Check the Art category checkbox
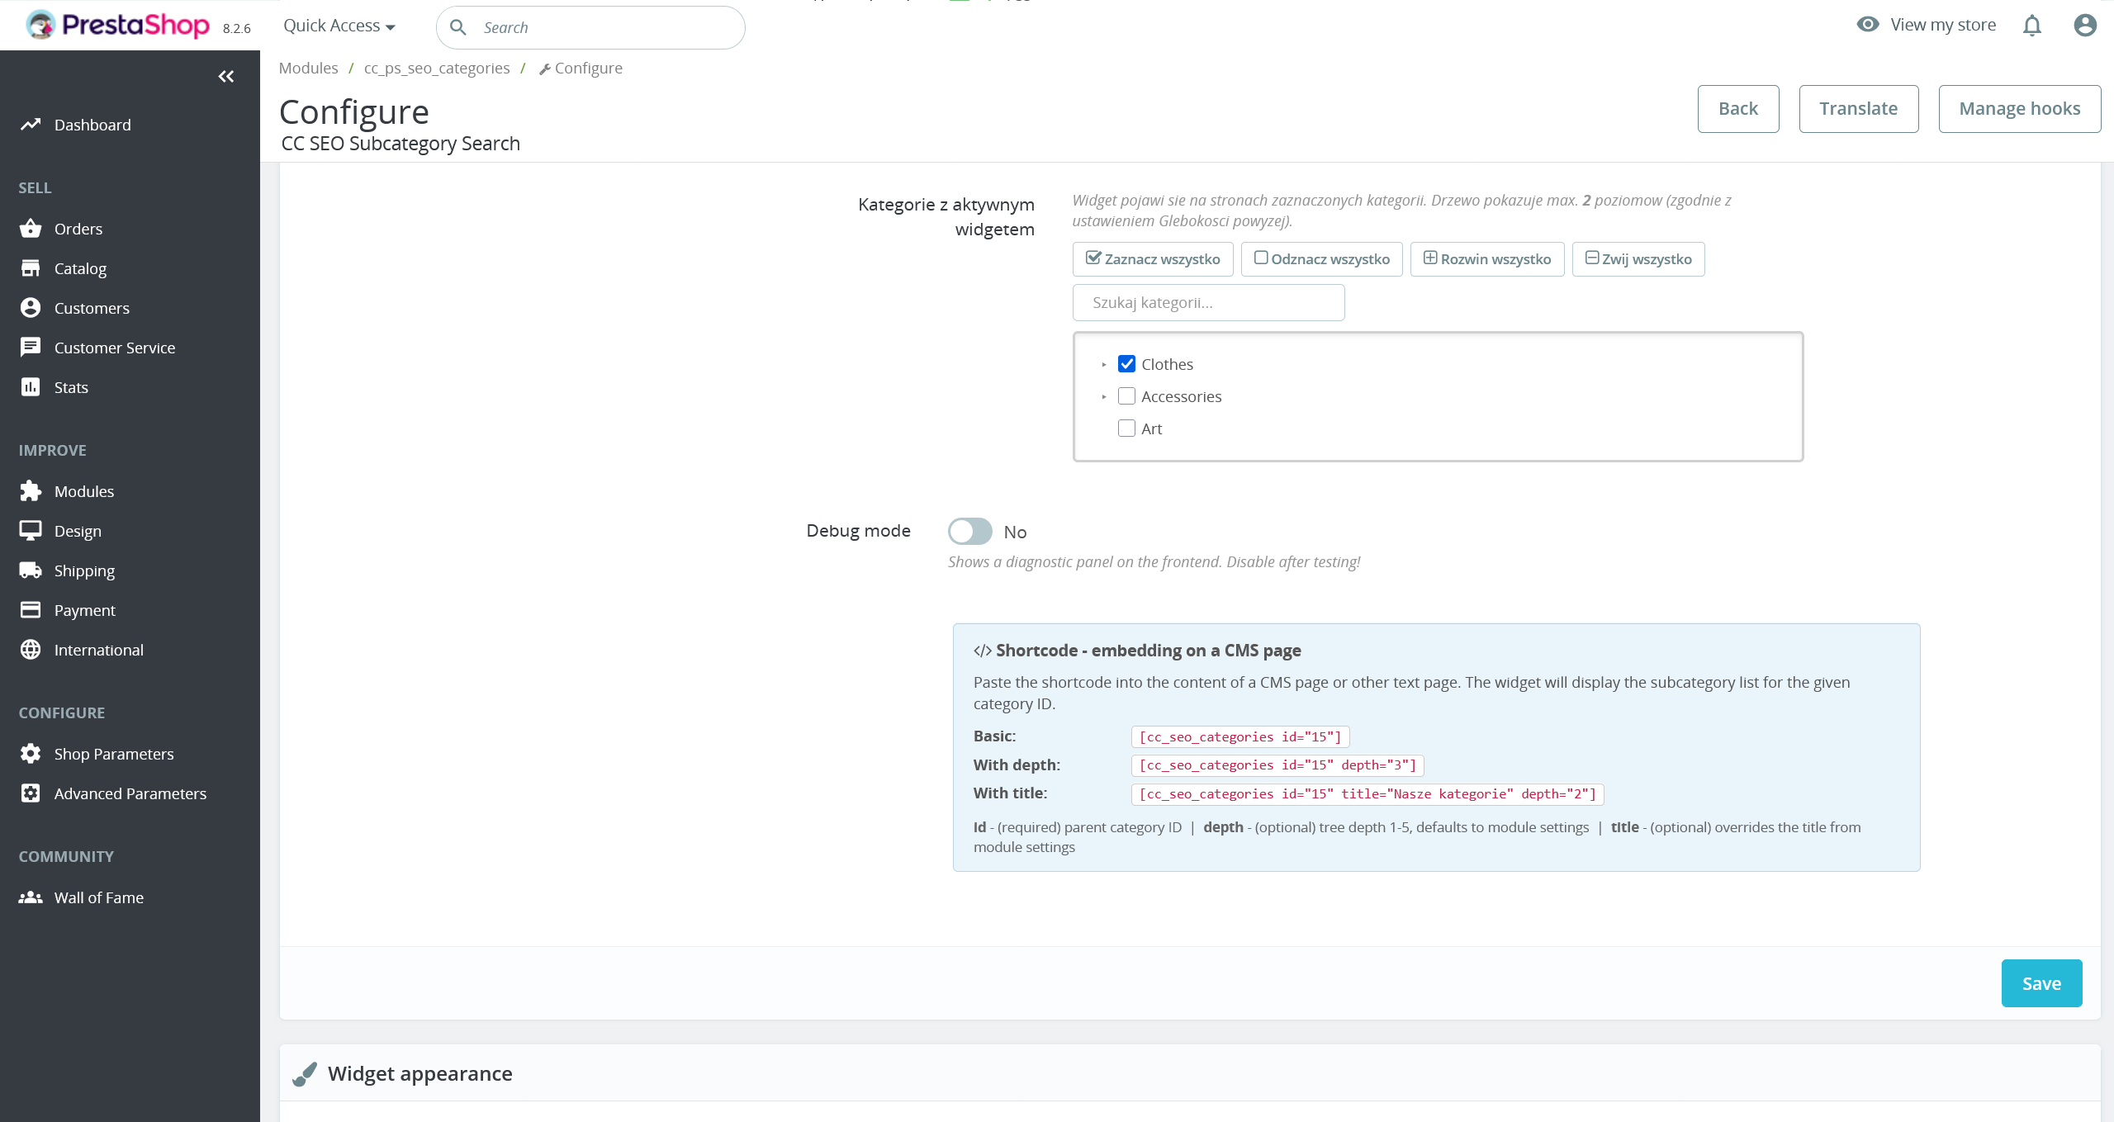The height and width of the screenshot is (1122, 2114). click(1126, 428)
